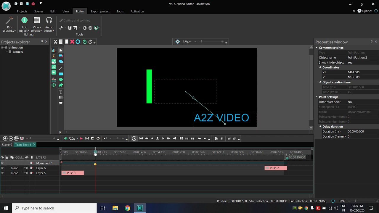Select the Tooltip speech bubble tool
The height and width of the screenshot is (213, 379).
[61, 103]
